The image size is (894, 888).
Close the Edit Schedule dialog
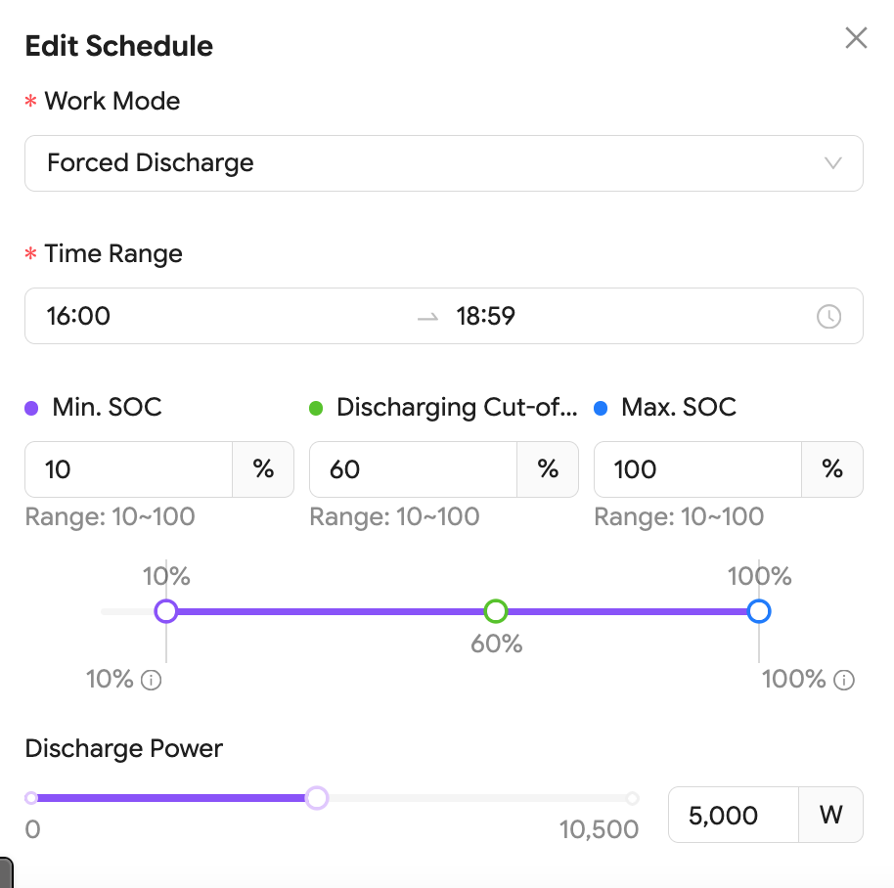856,38
